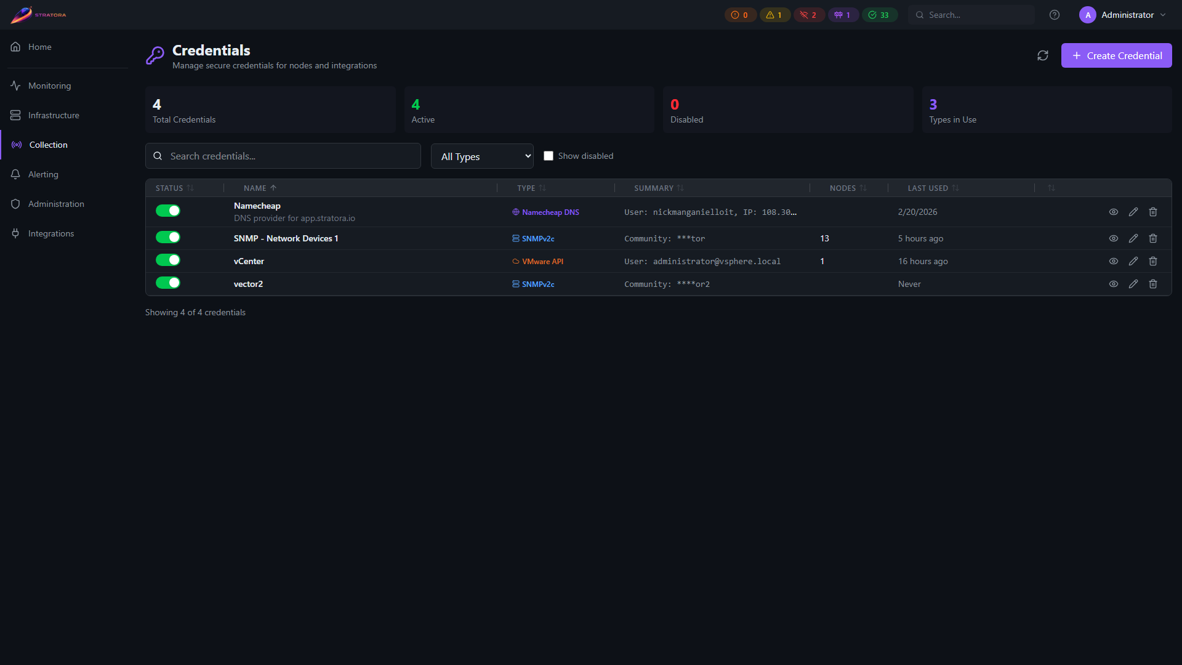Viewport: 1182px width, 665px height.
Task: Open the healthy nodes badge showing 33
Action: 879,15
